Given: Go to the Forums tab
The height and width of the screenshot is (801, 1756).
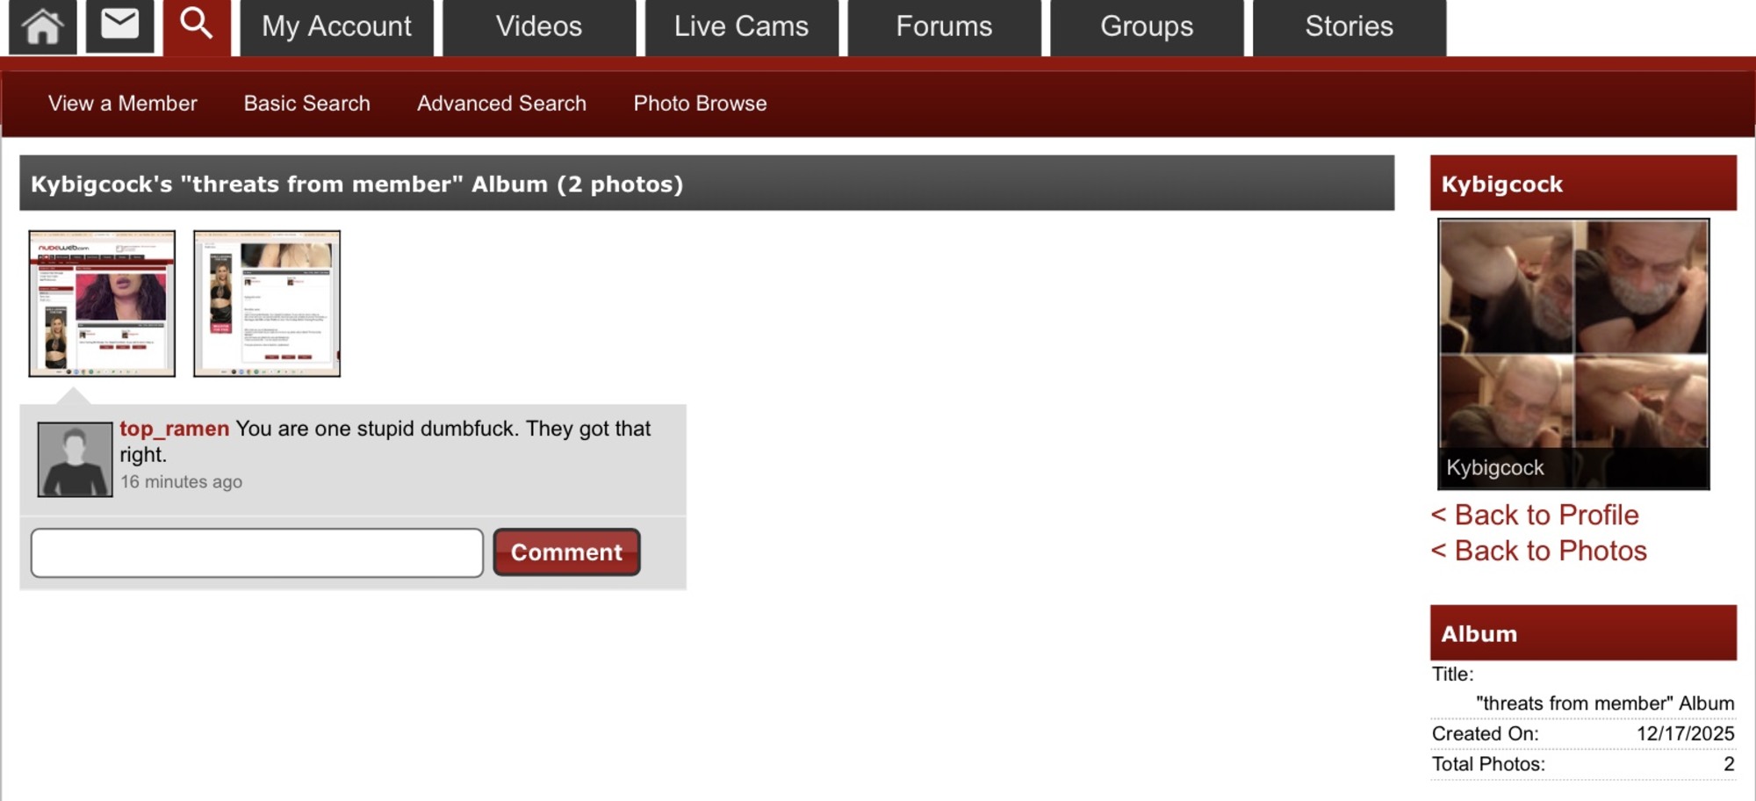Looking at the screenshot, I should tap(944, 27).
